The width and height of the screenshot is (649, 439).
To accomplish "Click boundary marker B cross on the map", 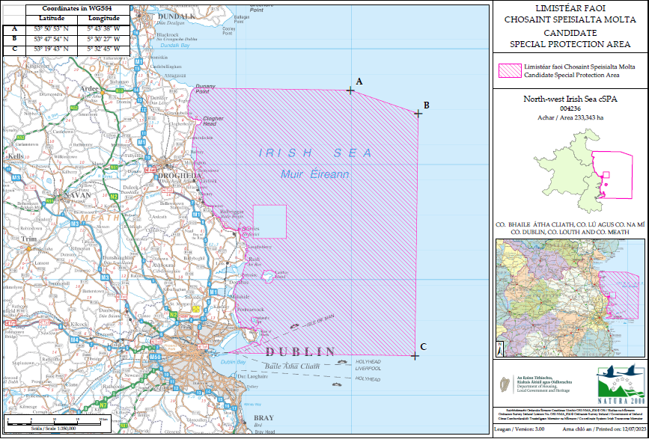I will click(x=418, y=113).
